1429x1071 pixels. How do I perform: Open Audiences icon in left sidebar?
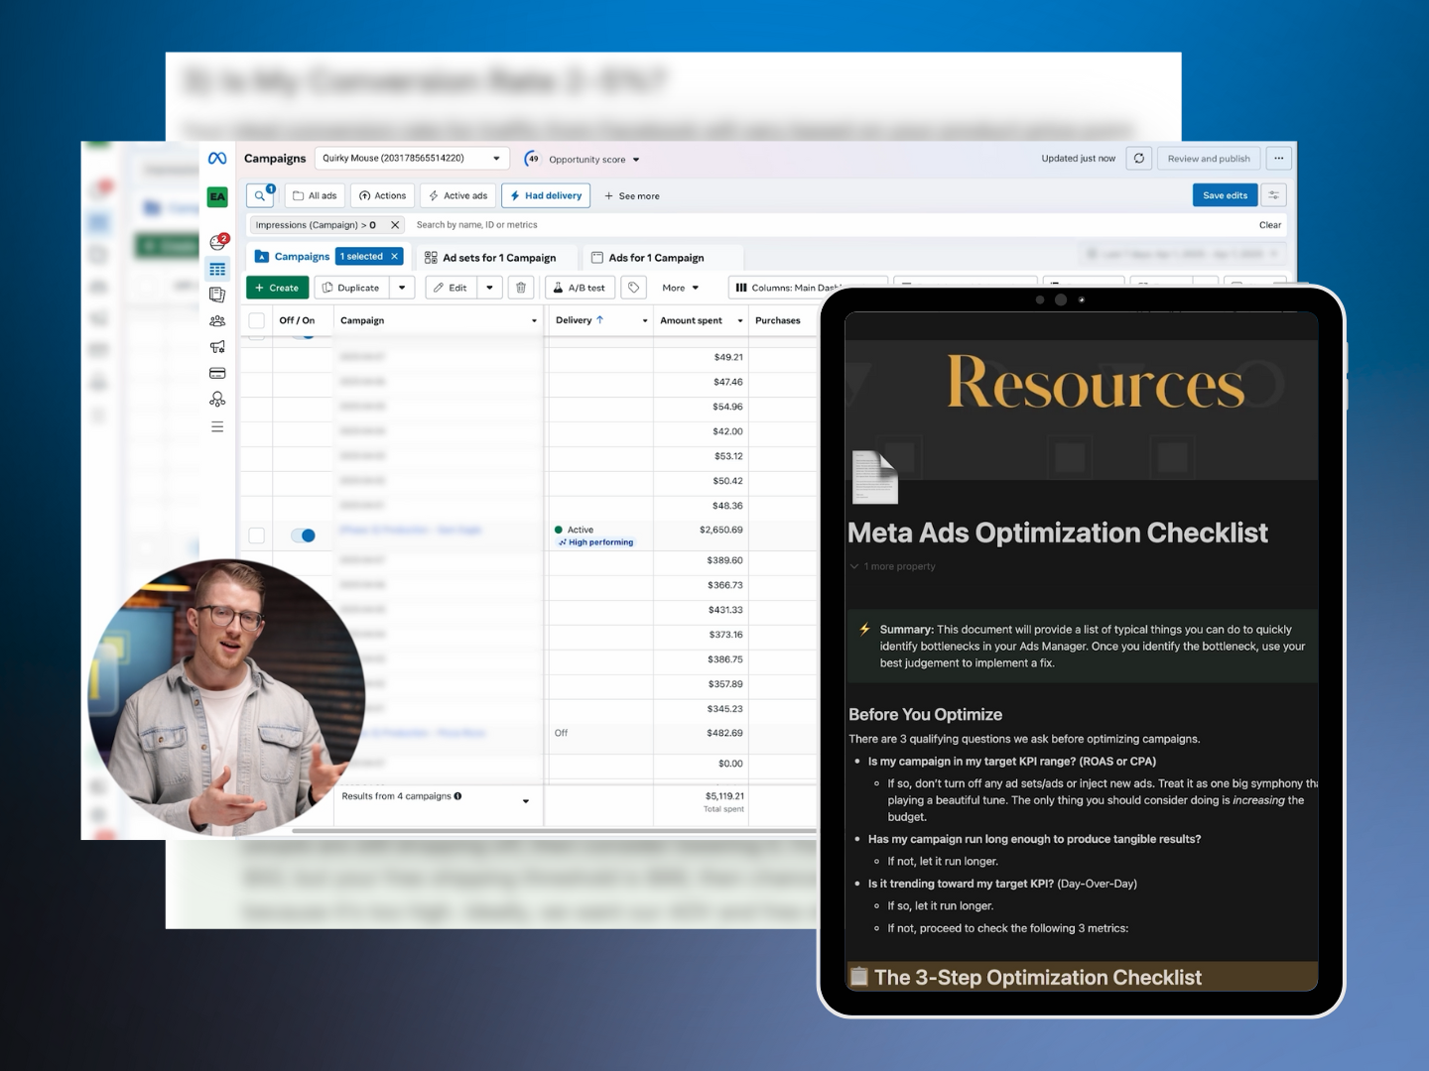pos(217,321)
